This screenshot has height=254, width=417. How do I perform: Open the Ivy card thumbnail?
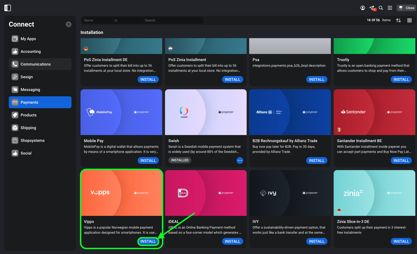tap(290, 193)
